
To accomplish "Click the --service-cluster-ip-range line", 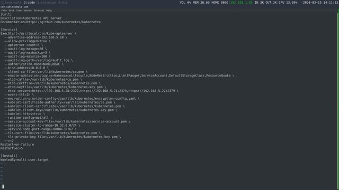I will (42, 125).
